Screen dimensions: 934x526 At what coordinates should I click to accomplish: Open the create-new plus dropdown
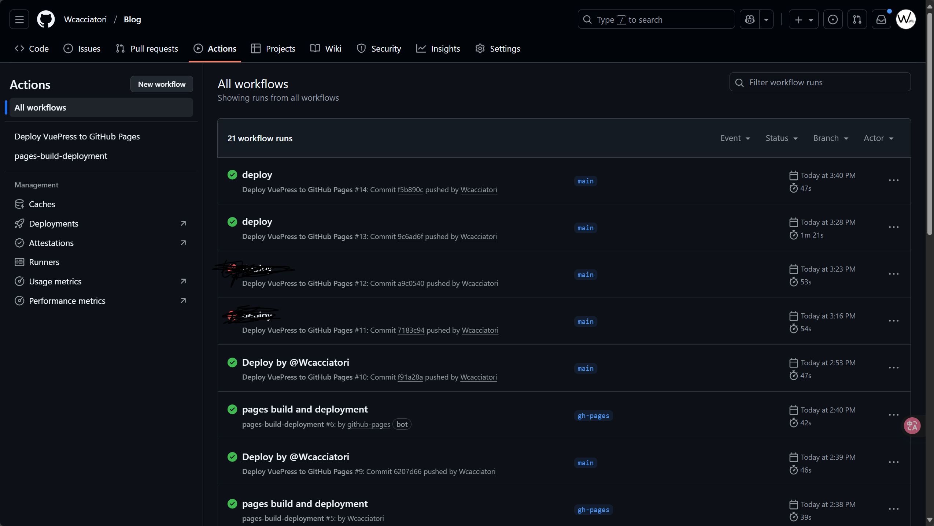click(x=803, y=19)
